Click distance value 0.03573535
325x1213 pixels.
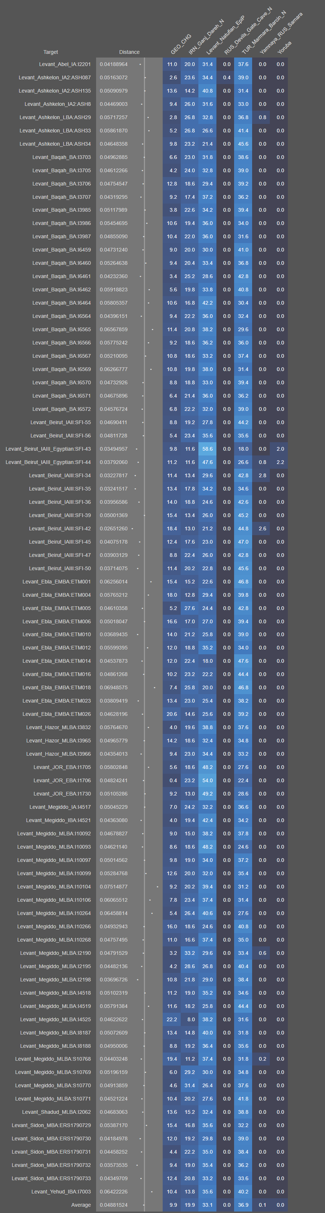(114, 1165)
